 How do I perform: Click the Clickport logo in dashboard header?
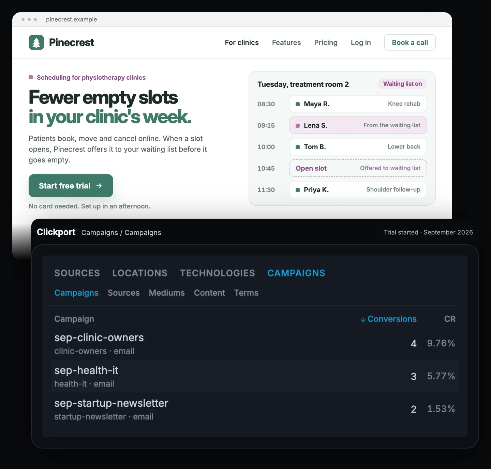pos(56,232)
